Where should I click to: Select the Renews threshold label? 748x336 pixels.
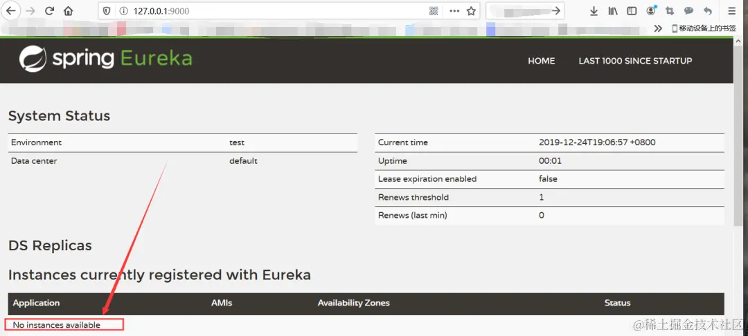tap(413, 197)
